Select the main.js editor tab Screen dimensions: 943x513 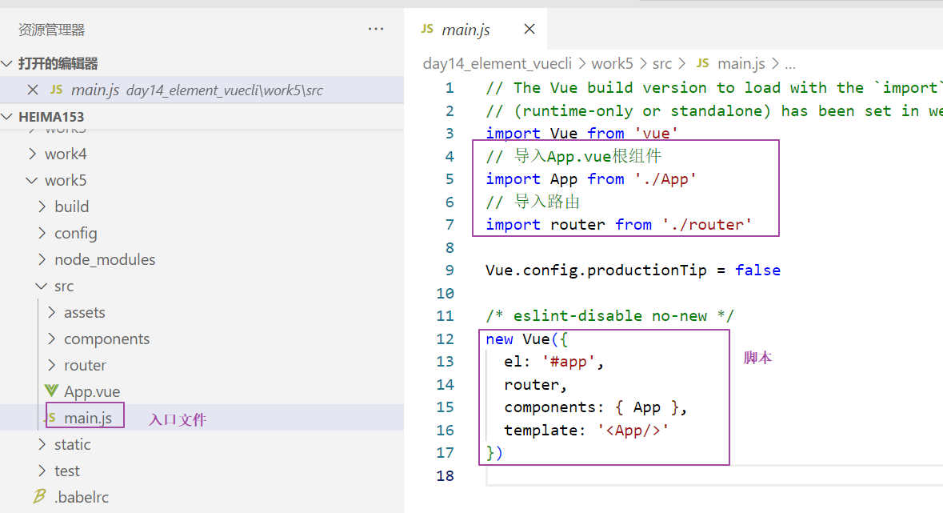point(466,30)
